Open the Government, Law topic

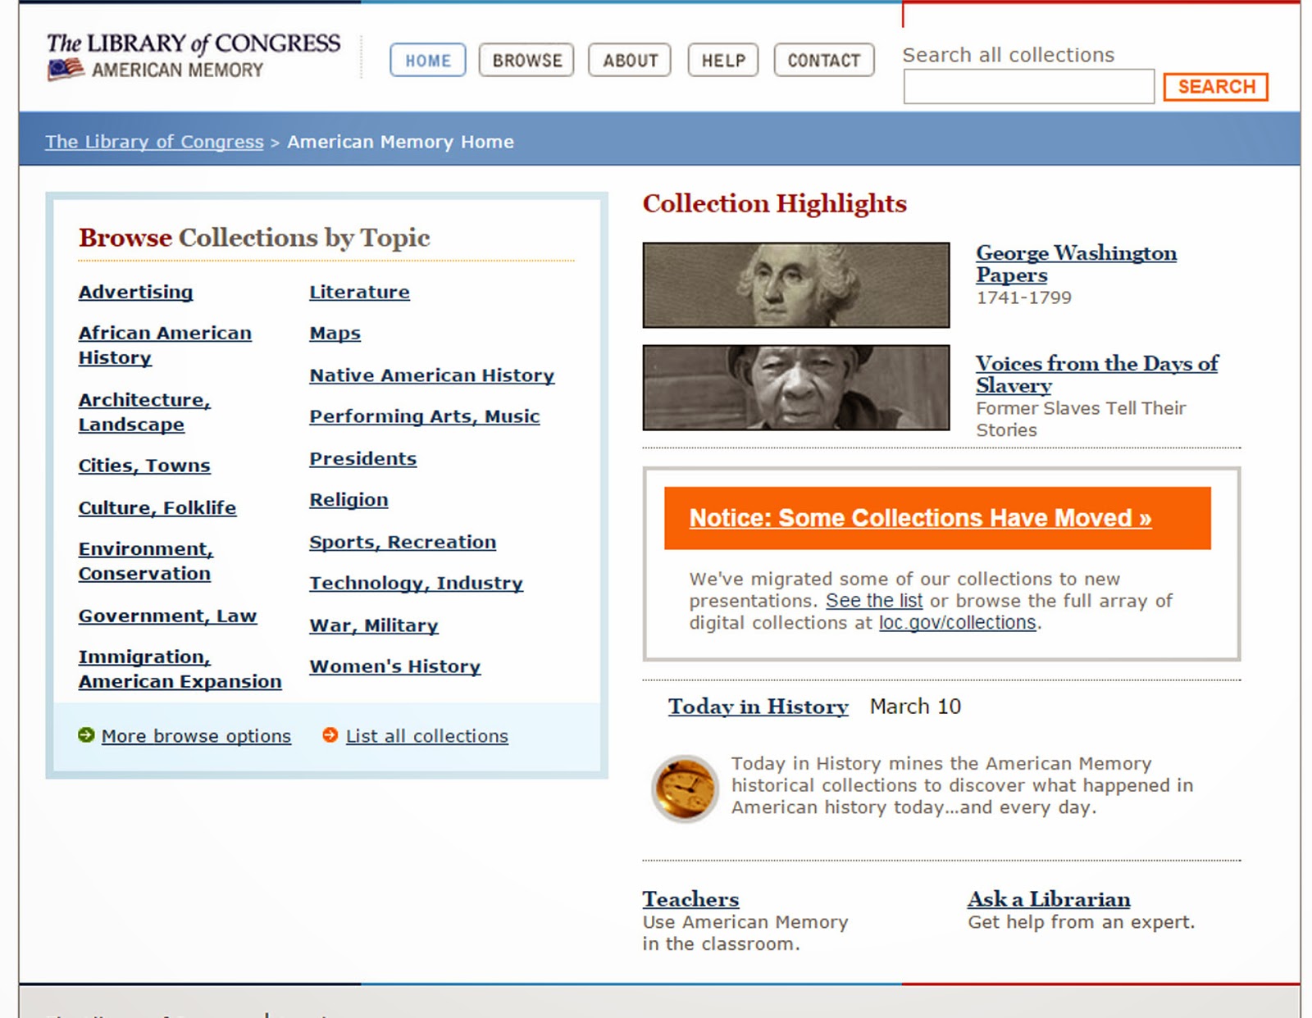(168, 616)
